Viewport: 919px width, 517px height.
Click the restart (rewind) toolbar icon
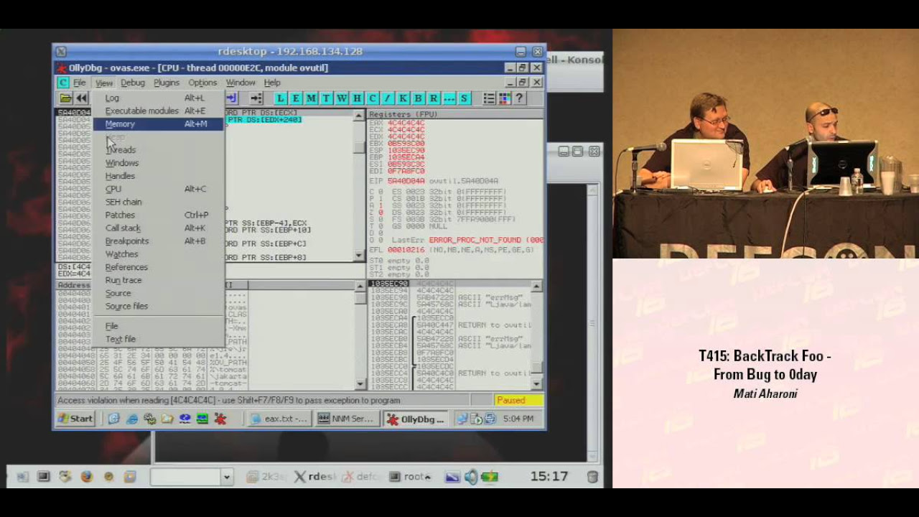81,98
